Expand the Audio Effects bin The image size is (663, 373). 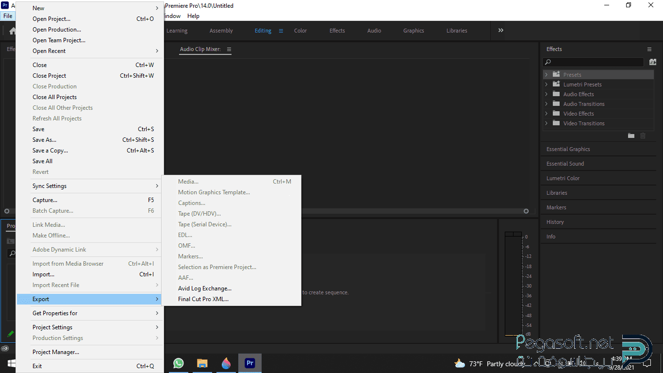(546, 94)
